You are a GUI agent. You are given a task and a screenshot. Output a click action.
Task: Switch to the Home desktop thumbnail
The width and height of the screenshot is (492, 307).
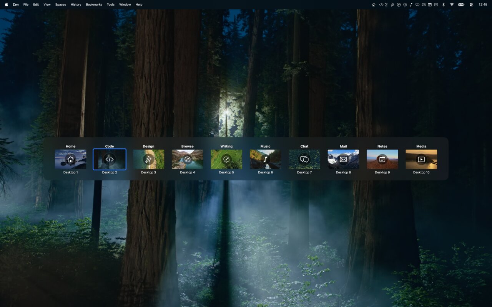coord(70,159)
